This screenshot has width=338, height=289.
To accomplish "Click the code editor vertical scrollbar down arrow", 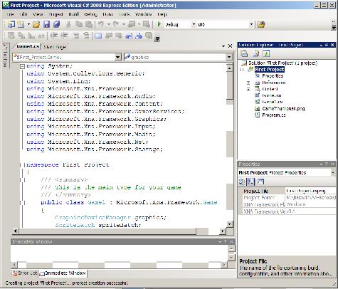I will pyautogui.click(x=229, y=224).
